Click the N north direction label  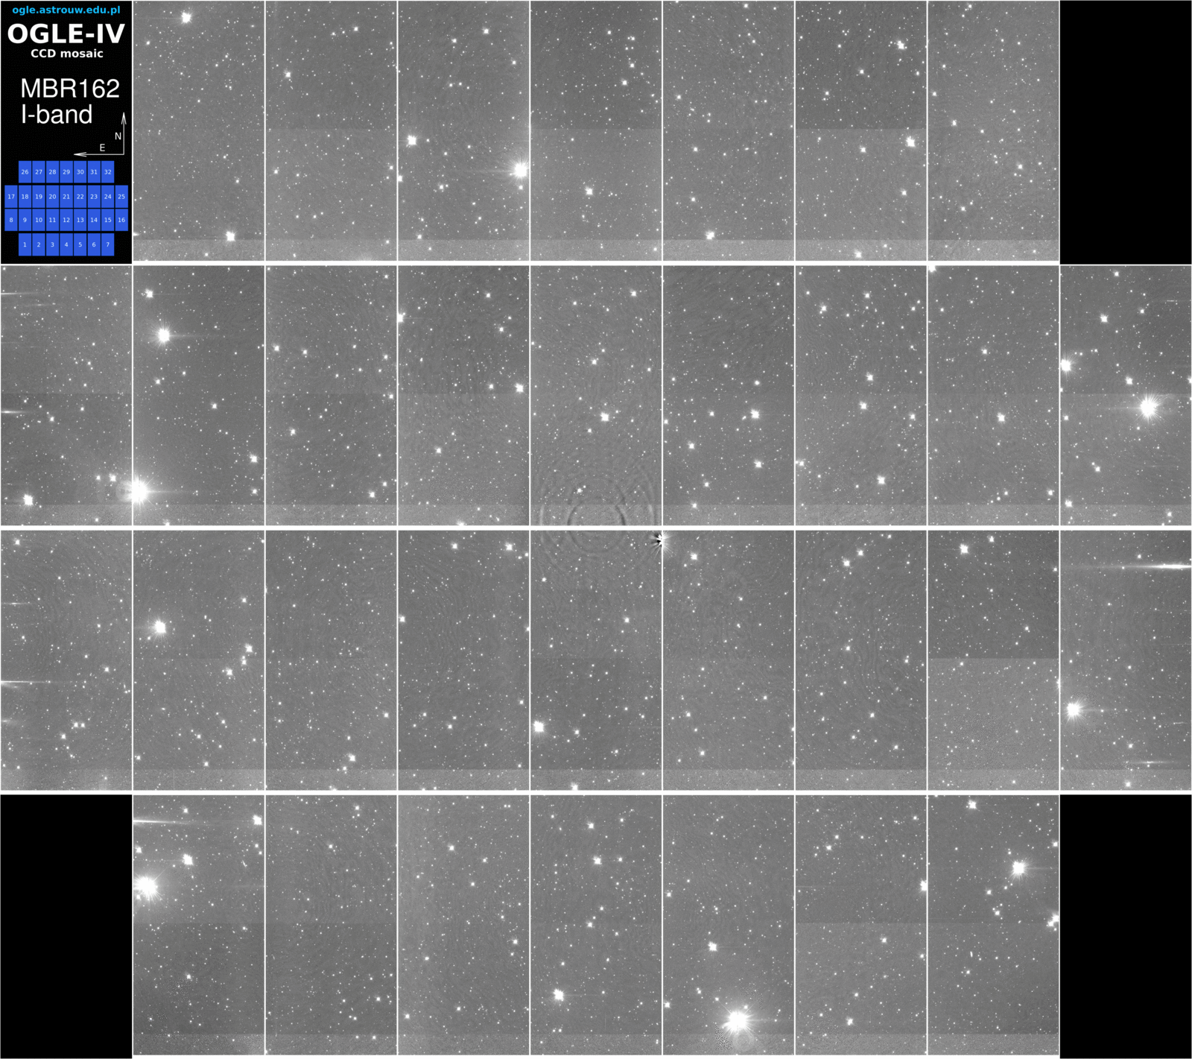point(118,136)
